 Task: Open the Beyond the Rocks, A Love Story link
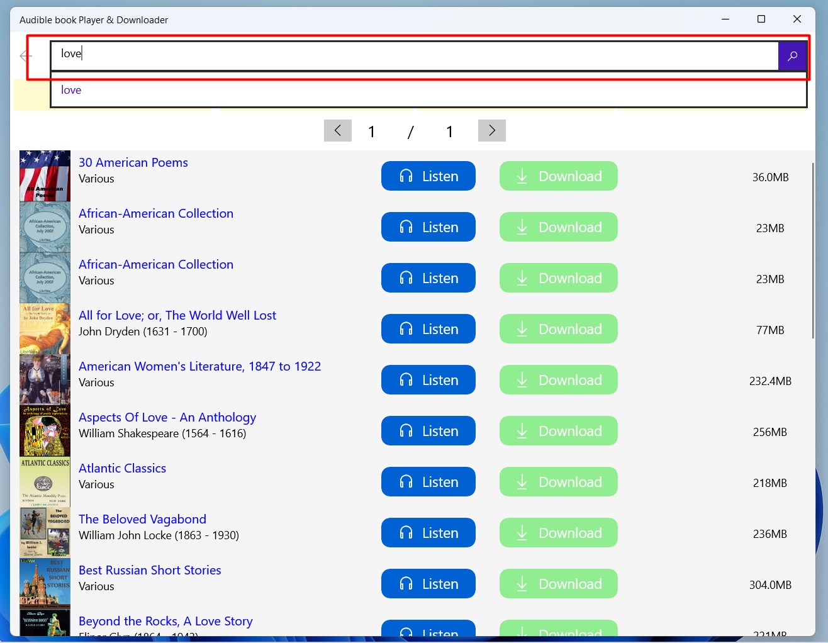click(165, 621)
